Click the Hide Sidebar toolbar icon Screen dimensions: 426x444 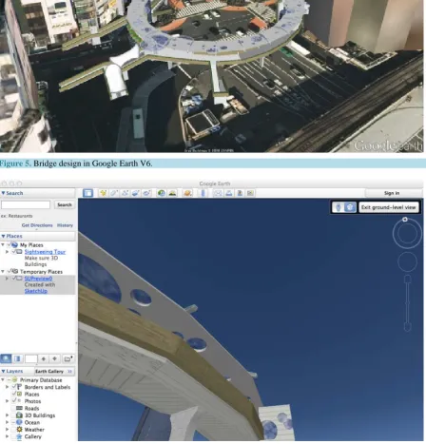pyautogui.click(x=87, y=193)
